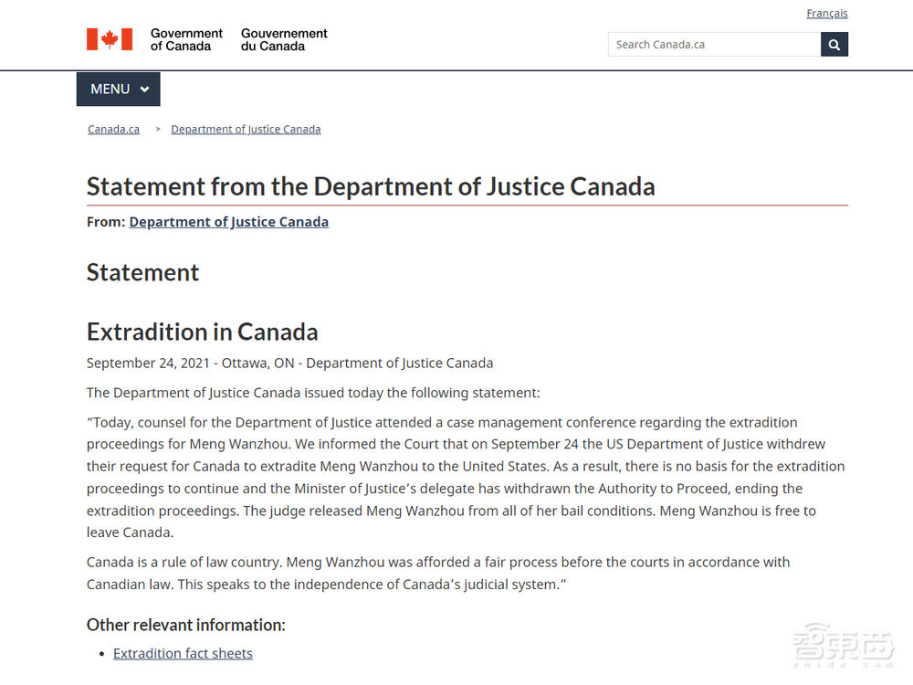Click the 'Government of Canada' English wordmark
Viewport: 913px width, 685px height.
tap(186, 39)
